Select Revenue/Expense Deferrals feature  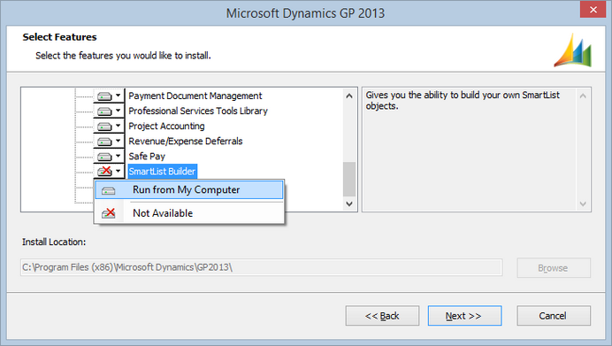coord(186,141)
